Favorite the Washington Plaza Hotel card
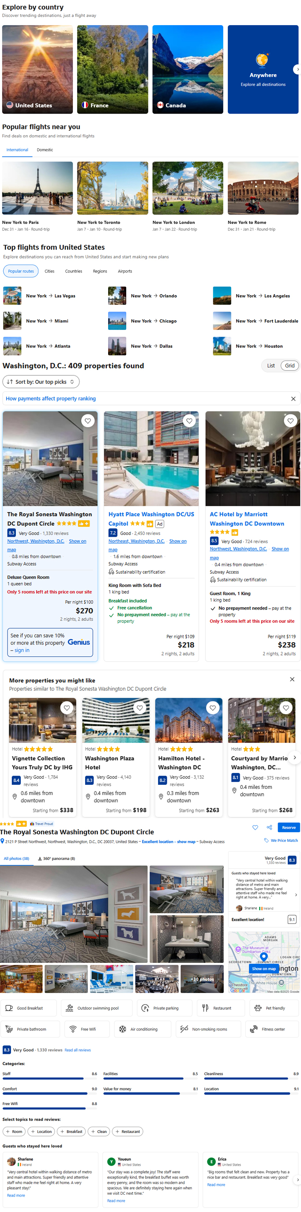The height and width of the screenshot is (1212, 301). tap(139, 708)
